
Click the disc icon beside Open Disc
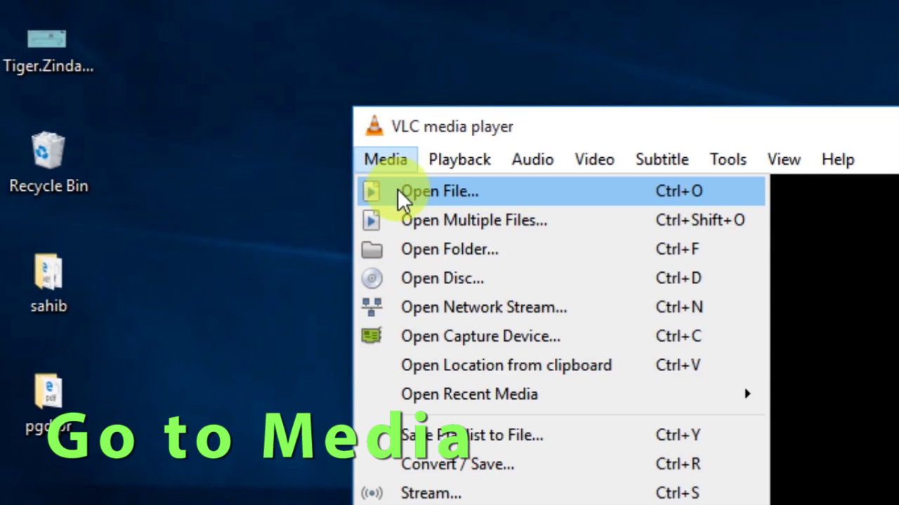(372, 278)
